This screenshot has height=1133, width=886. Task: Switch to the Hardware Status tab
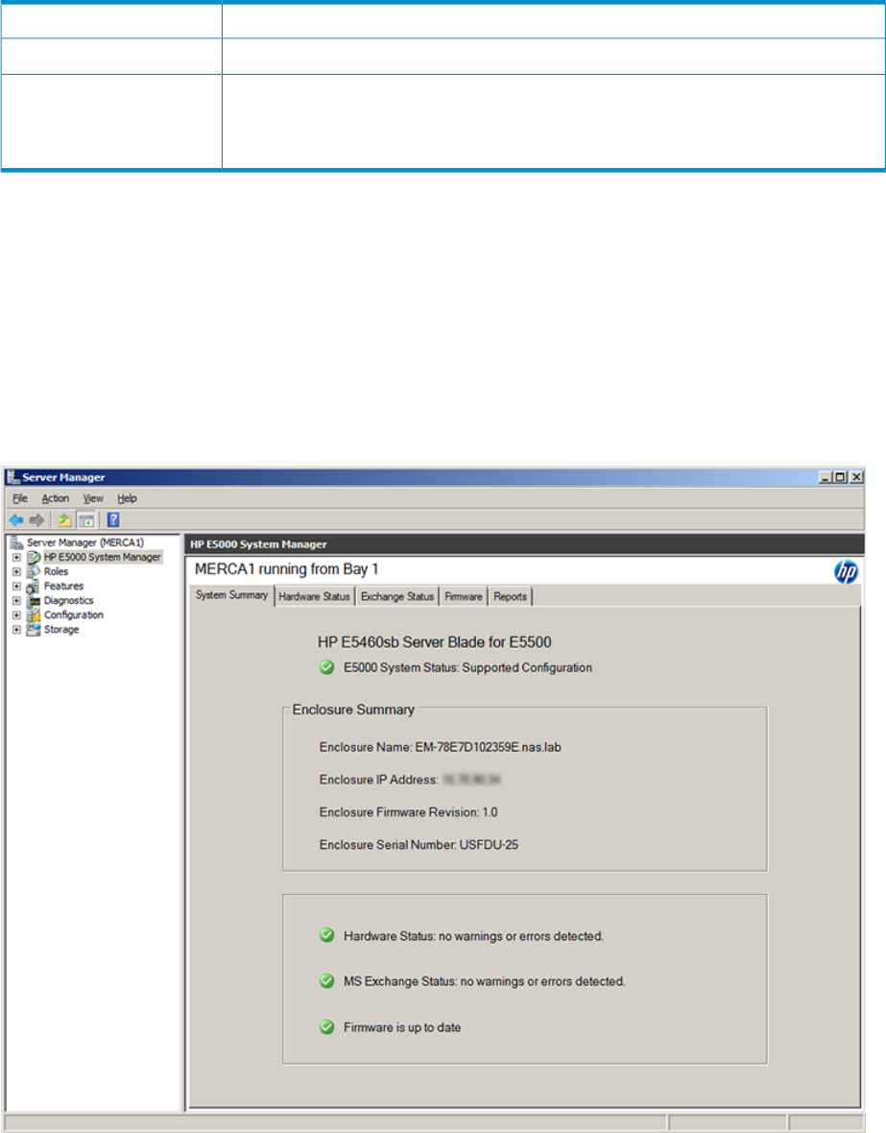pyautogui.click(x=314, y=597)
